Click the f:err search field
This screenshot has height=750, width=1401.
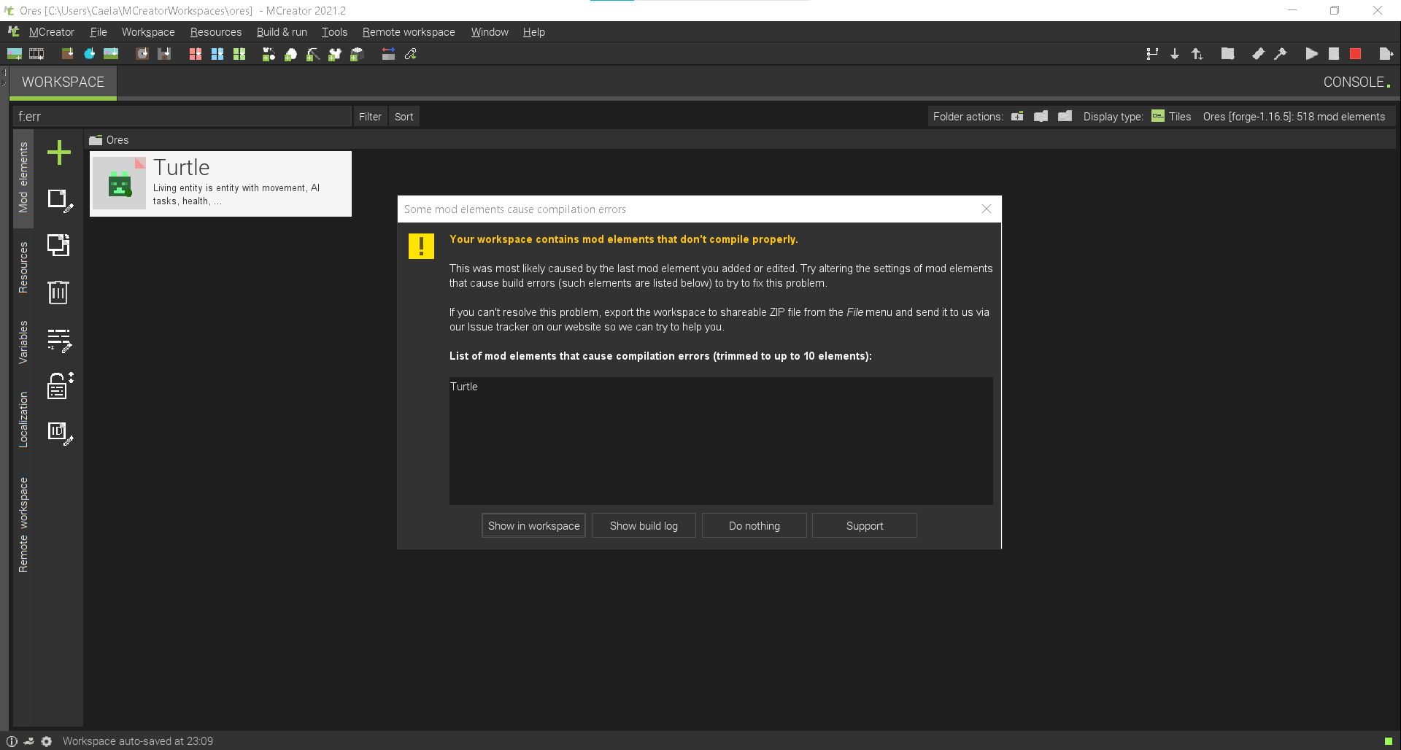click(x=182, y=117)
